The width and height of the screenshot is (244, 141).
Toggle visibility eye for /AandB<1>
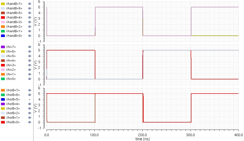coord(30,31)
